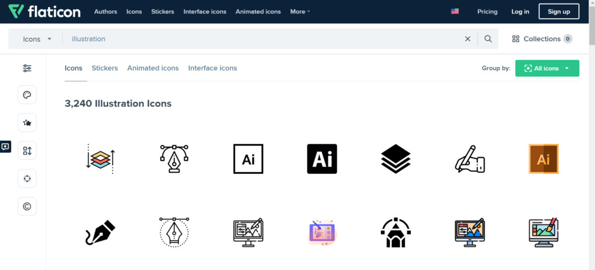Open the copyright license filter
The height and width of the screenshot is (270, 595).
click(x=27, y=206)
